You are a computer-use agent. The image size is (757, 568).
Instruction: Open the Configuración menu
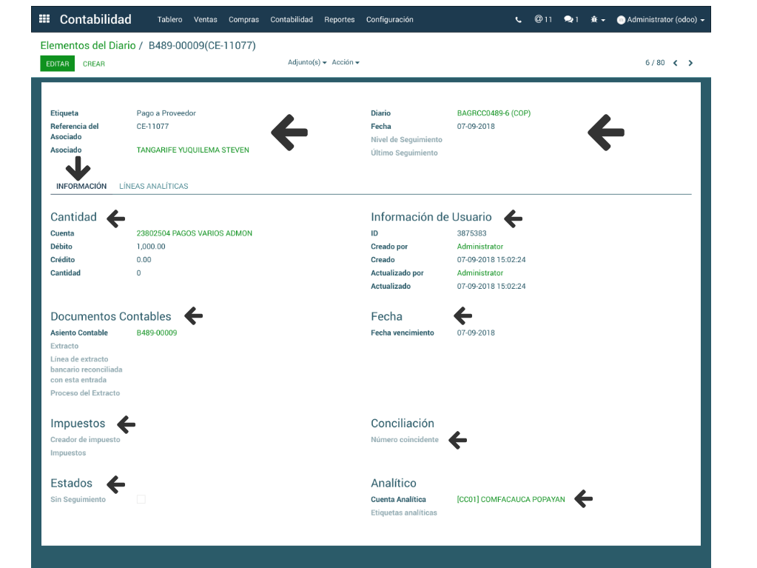click(389, 20)
